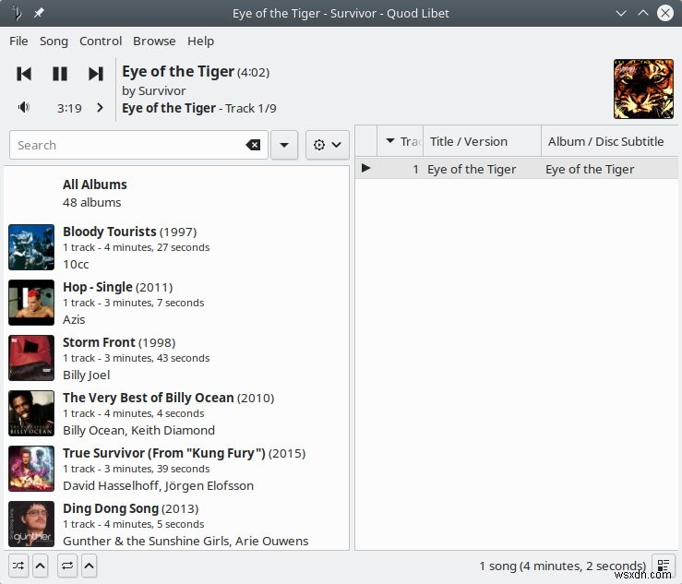The image size is (682, 584).
Task: Minimize window with the down chevron
Action: tap(621, 13)
